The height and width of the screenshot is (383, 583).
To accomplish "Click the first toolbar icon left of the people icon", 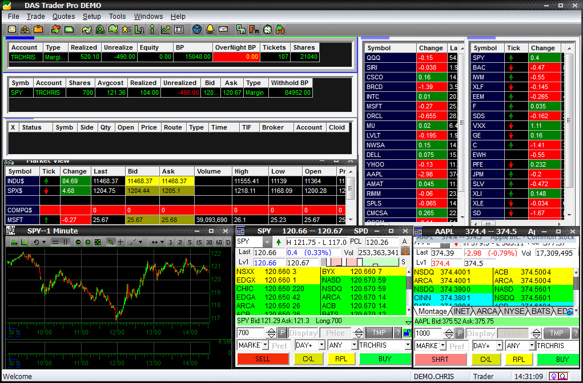I will tap(12, 29).
